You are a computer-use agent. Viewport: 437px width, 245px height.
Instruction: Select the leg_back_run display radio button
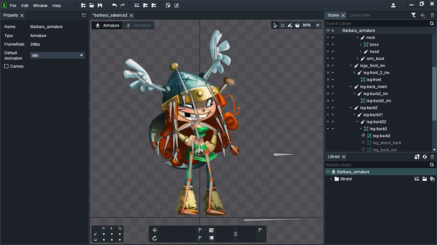363,149
